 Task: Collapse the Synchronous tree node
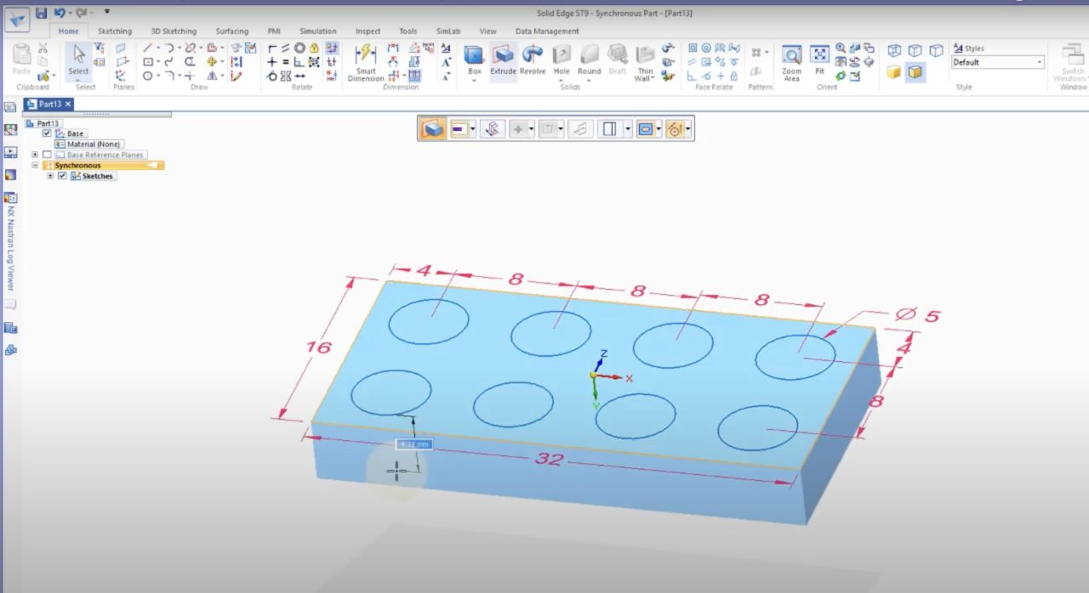coord(35,166)
